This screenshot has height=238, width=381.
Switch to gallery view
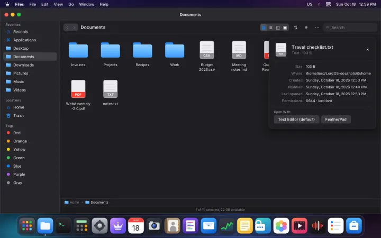285,28
